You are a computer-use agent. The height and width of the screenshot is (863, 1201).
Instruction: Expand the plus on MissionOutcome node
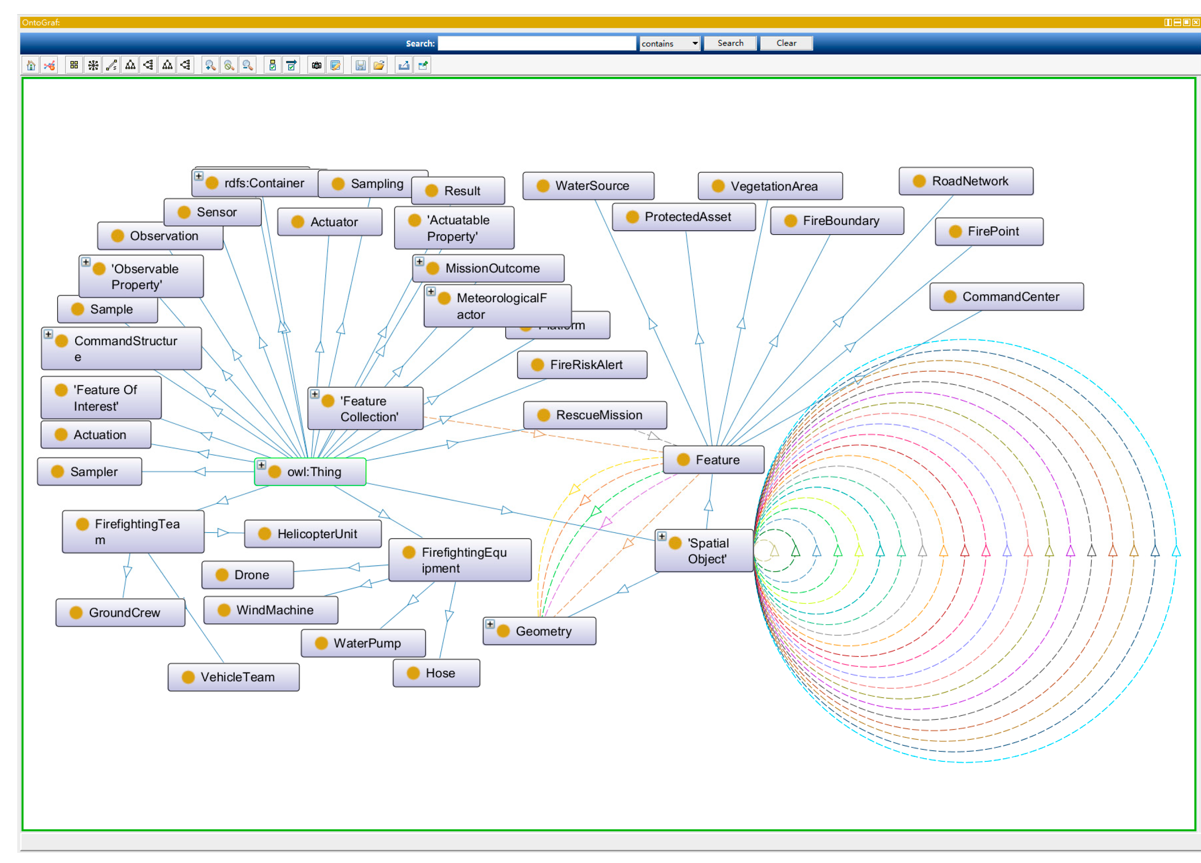click(419, 262)
